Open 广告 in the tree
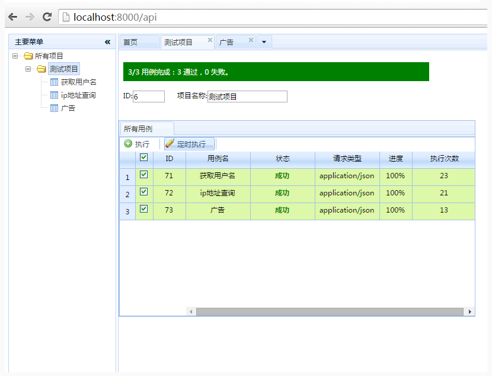Image resolution: width=492 pixels, height=376 pixels. click(68, 108)
